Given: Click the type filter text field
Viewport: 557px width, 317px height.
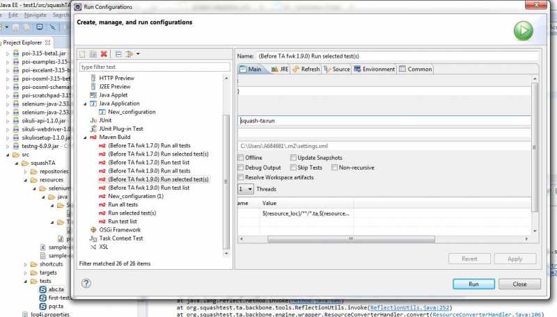Looking at the screenshot, I should [154, 67].
